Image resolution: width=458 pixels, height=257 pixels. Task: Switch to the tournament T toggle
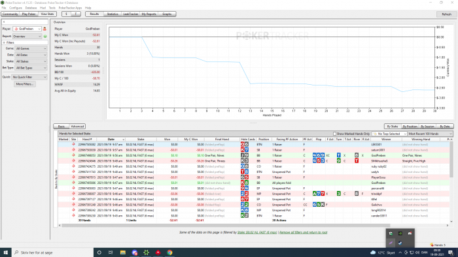[x=76, y=14]
